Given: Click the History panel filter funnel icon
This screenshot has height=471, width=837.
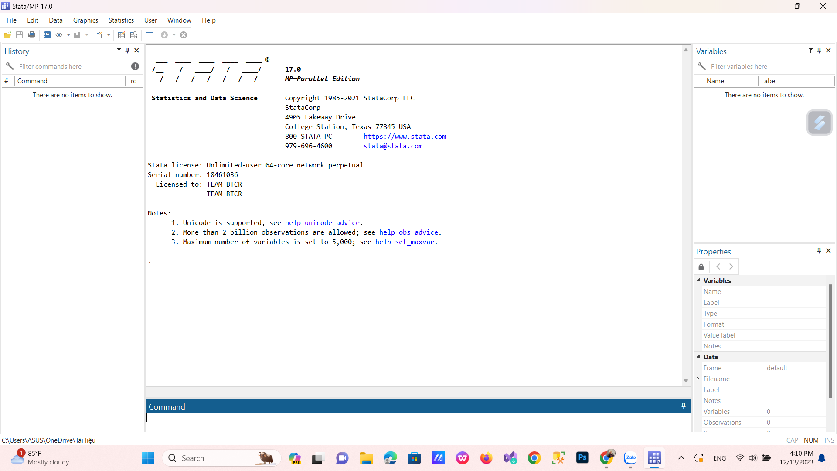Looking at the screenshot, I should tap(119, 51).
